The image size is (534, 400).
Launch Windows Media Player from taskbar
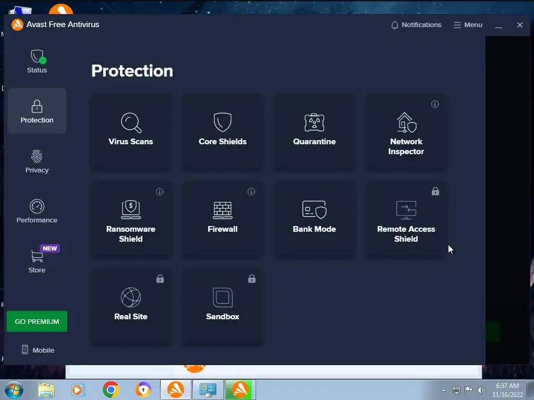(78, 390)
